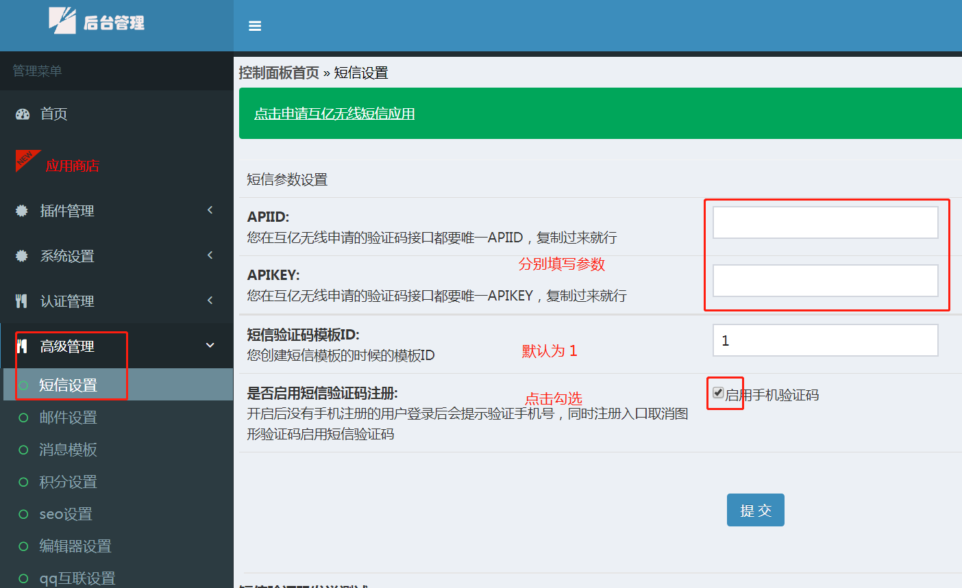The width and height of the screenshot is (962, 588).
Task: Click the NEW badge icon for 应用商店
Action: click(27, 160)
